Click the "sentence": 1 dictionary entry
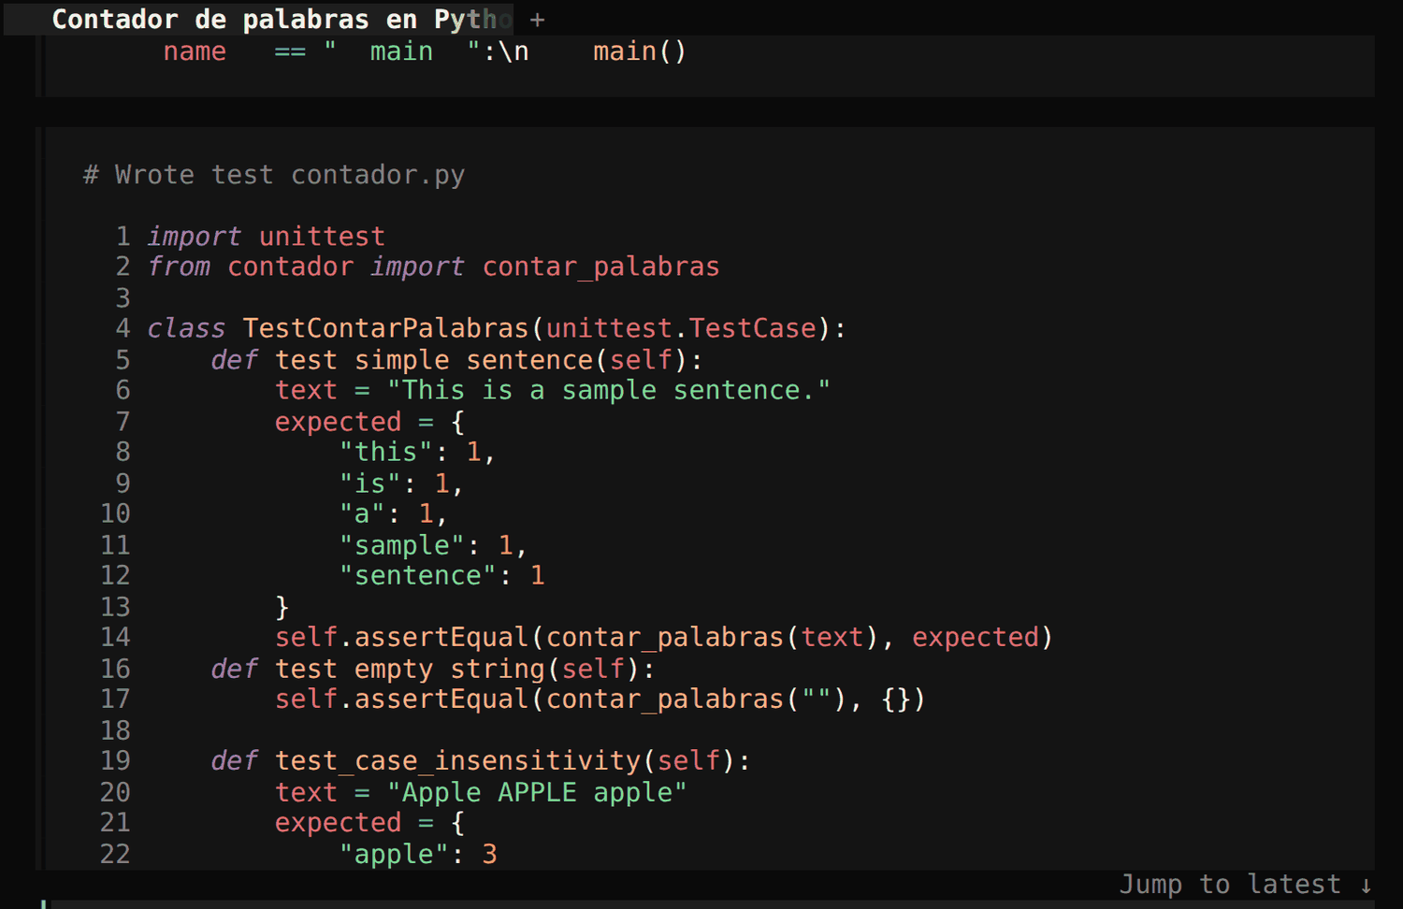Image resolution: width=1403 pixels, height=909 pixels. click(441, 575)
